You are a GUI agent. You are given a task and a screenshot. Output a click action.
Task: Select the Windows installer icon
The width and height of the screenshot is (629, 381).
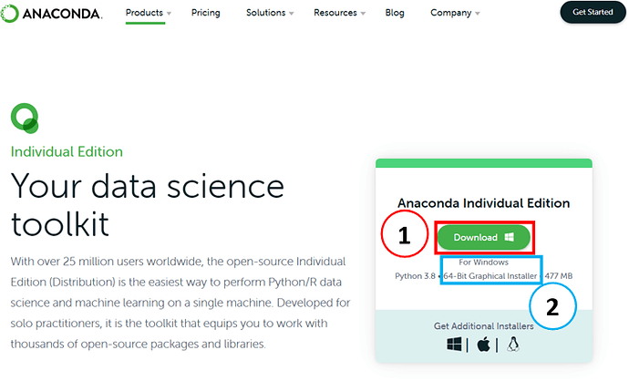(x=454, y=345)
